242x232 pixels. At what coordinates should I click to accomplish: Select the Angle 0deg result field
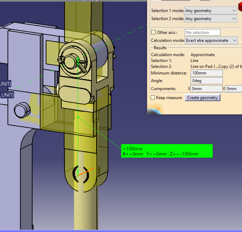tap(206, 80)
